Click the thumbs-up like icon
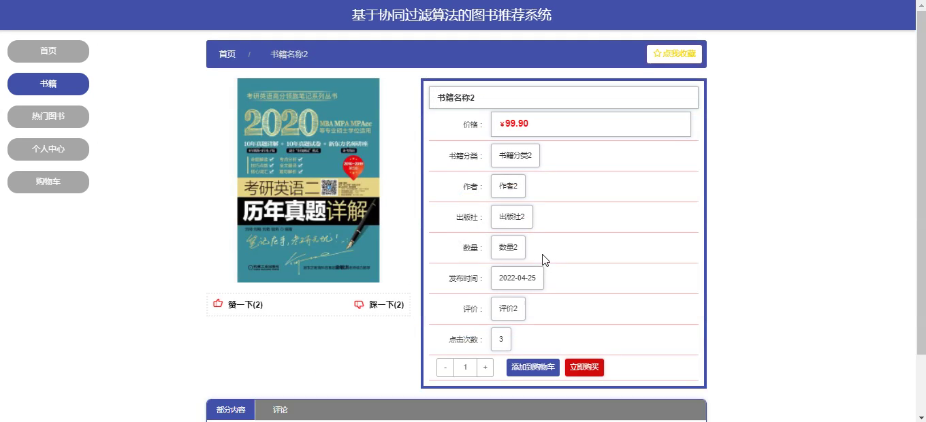This screenshot has width=926, height=422. (218, 304)
